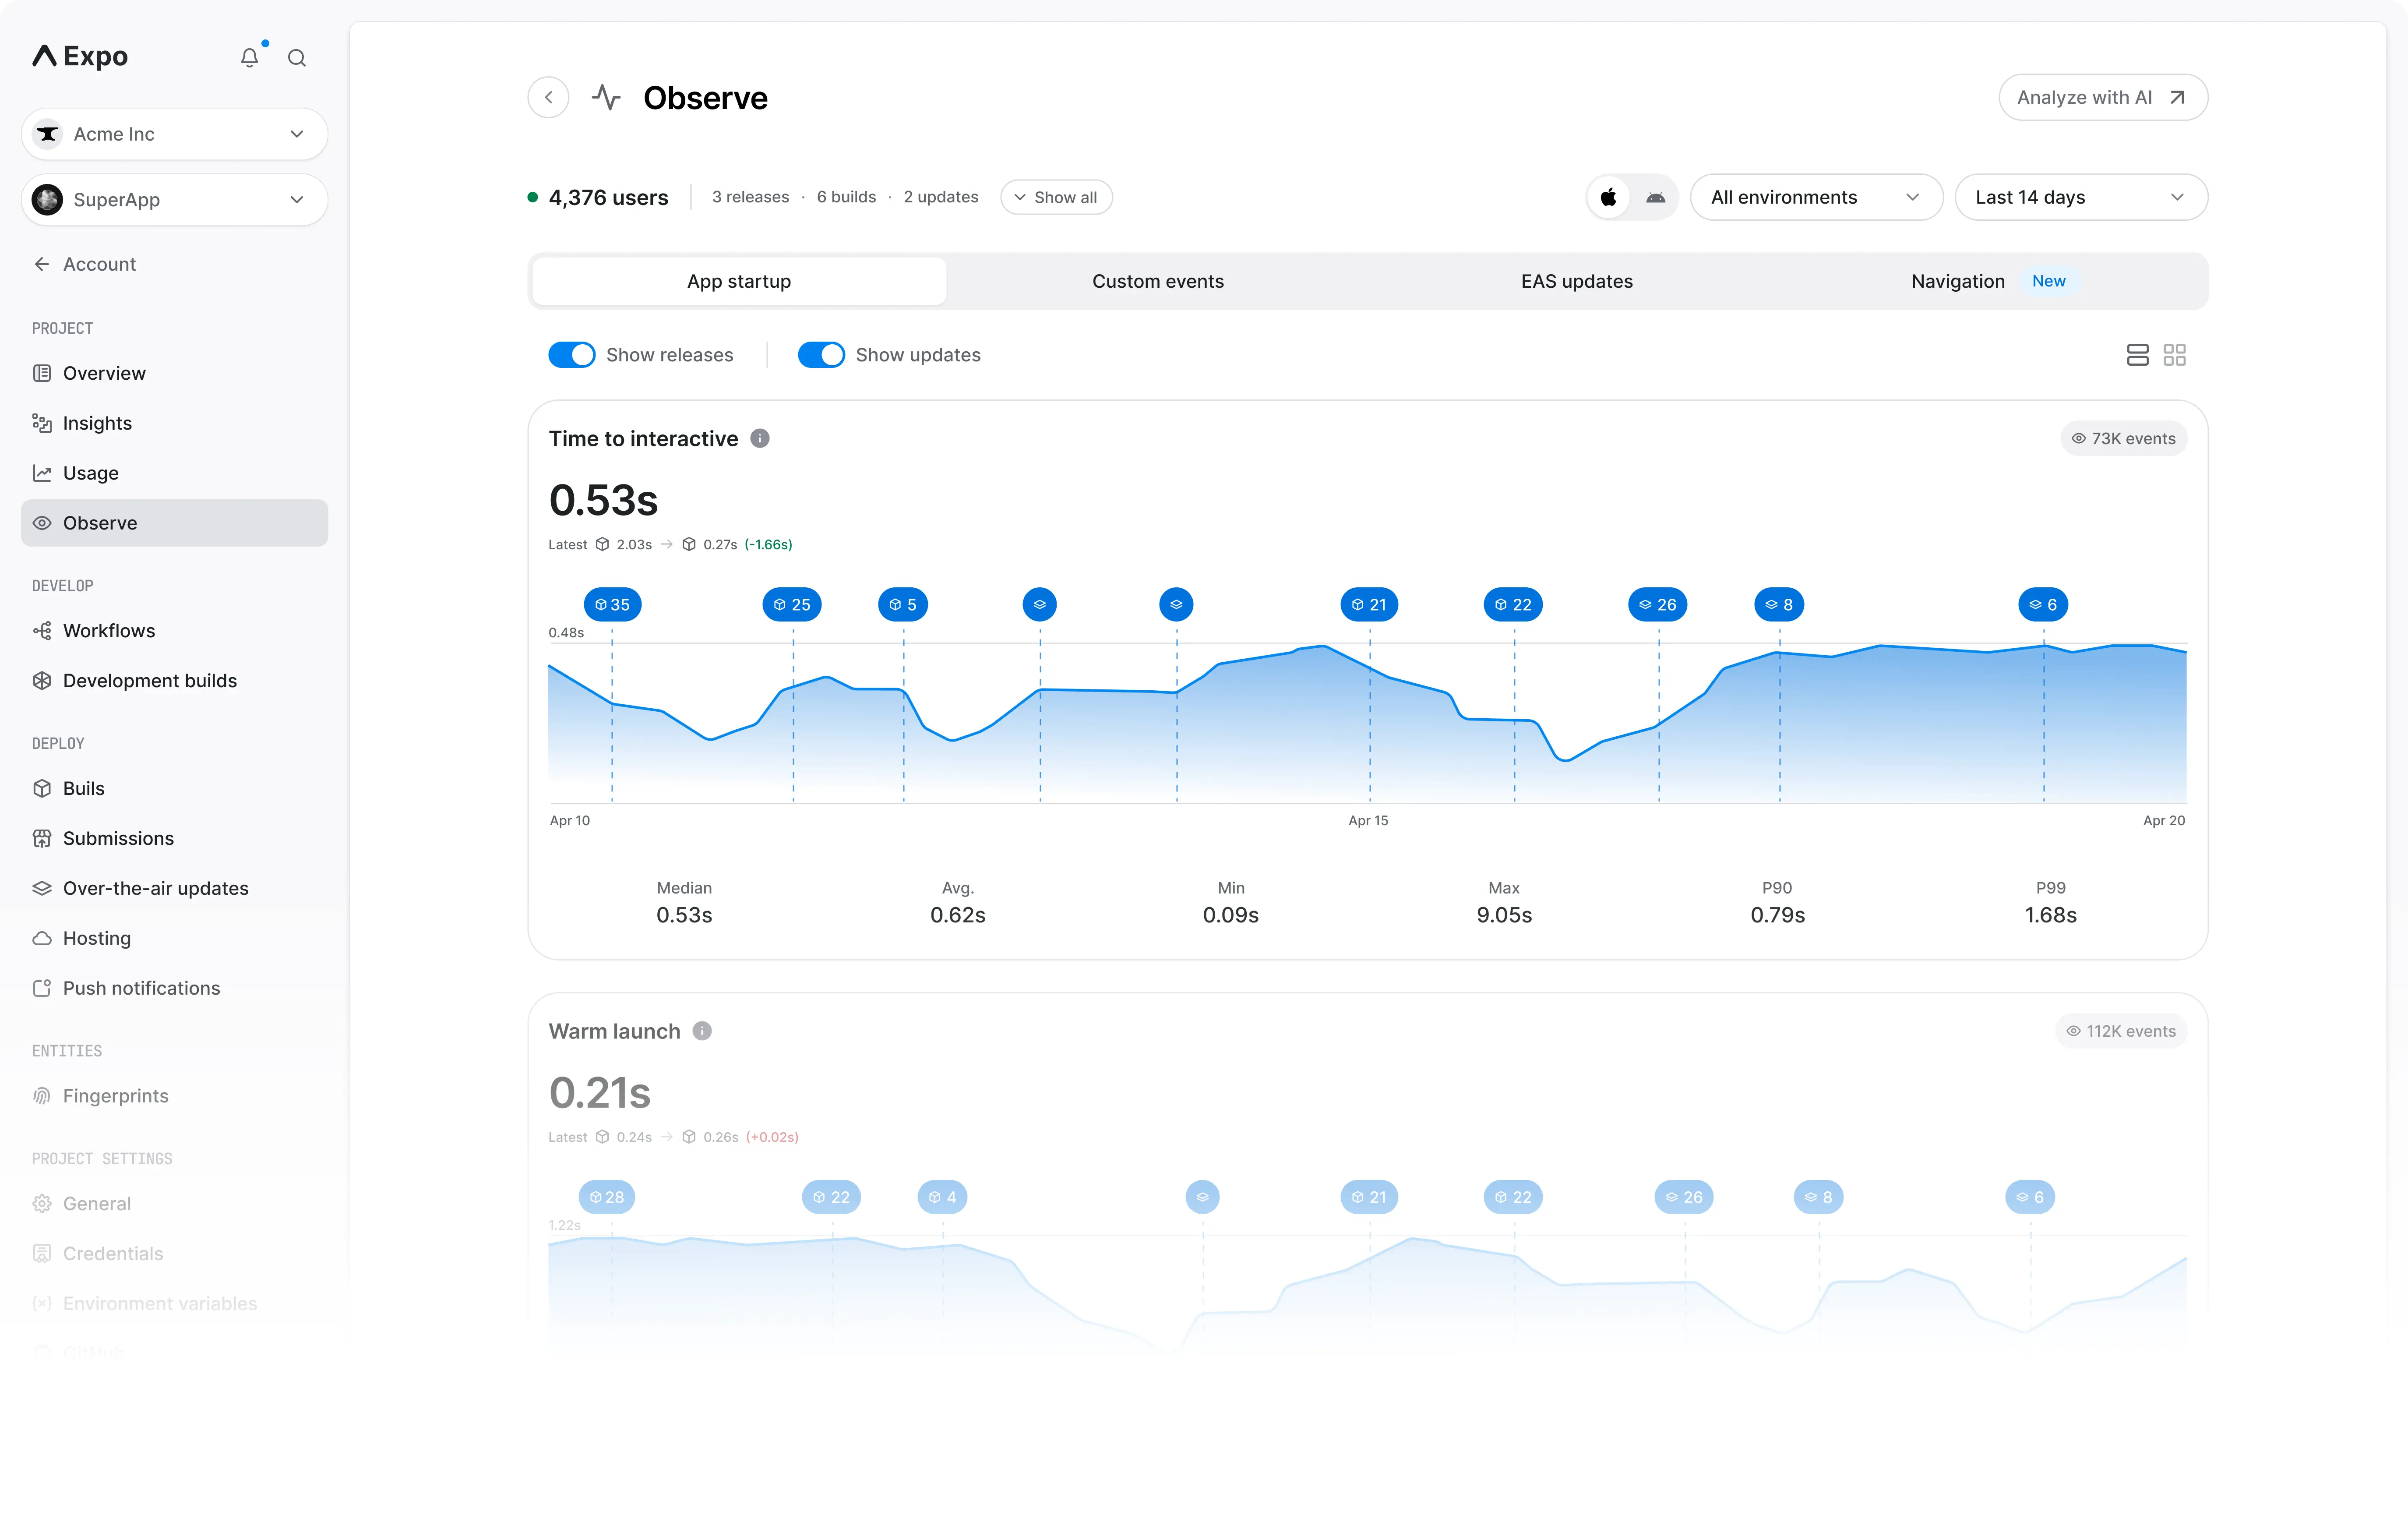Screen dimensions: 2408x1515
Task: Open Workflows in the sidebar
Action: point(174,631)
